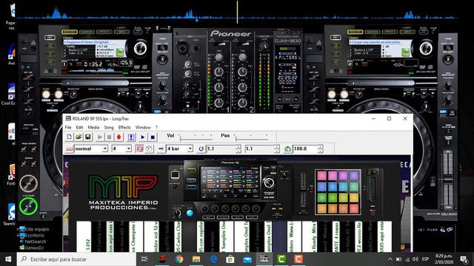Click the blue arrow icon beside '4 bar'
This screenshot has width=474, height=266.
pyautogui.click(x=161, y=149)
